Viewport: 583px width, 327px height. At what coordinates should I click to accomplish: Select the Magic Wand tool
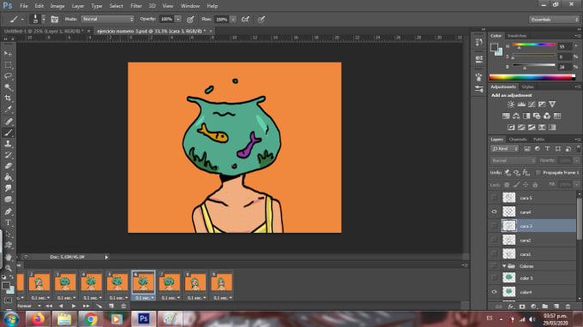9,87
